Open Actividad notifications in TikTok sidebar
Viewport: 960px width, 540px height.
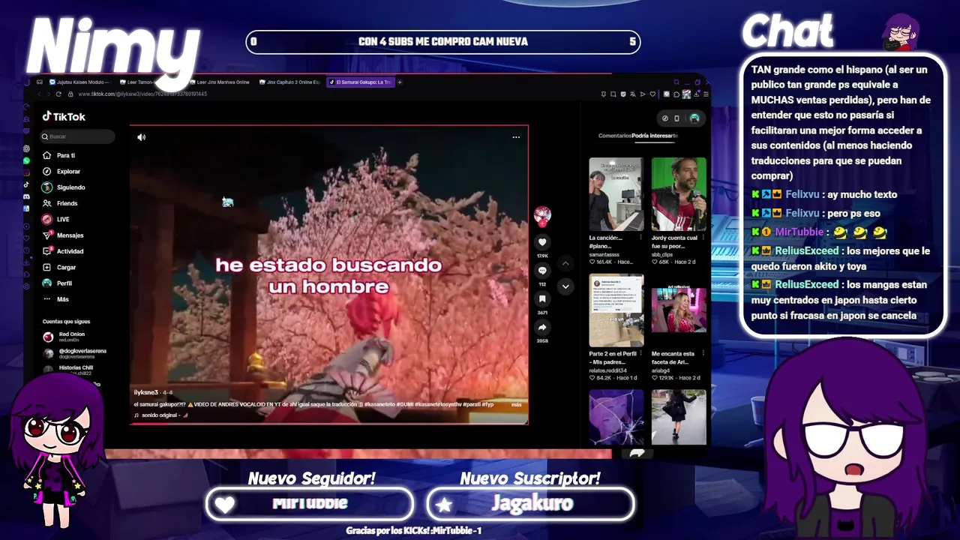[70, 251]
